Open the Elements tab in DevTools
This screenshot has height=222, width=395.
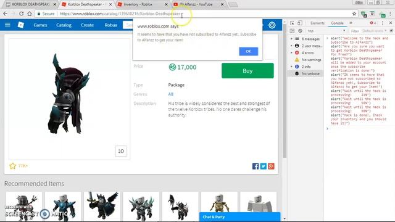317,23
